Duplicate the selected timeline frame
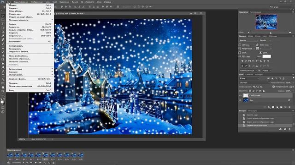Screen dimensions: 295x165 pyautogui.click(x=49, y=163)
